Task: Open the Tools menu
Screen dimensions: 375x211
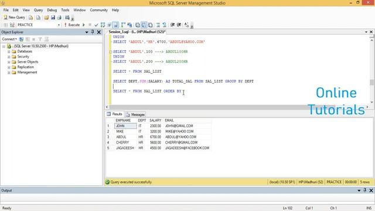Action: pyautogui.click(x=65, y=10)
